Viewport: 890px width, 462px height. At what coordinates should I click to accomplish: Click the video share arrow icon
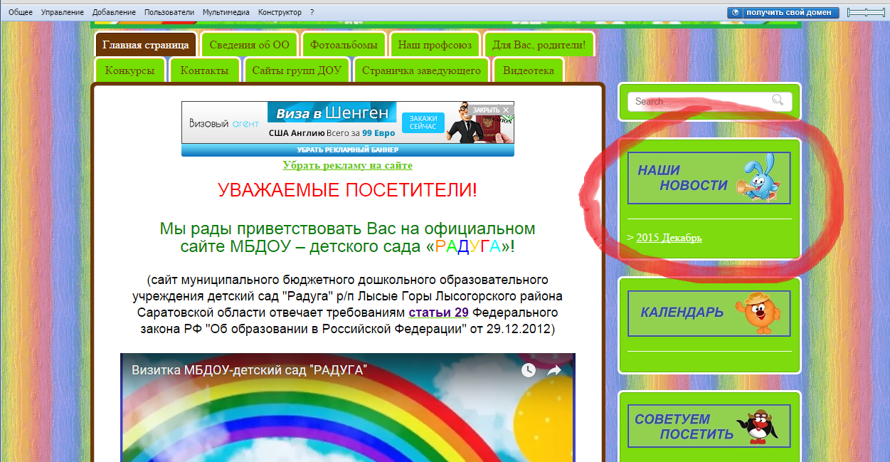(x=553, y=370)
